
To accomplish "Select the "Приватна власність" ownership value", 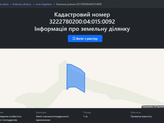I will point(141,116).
